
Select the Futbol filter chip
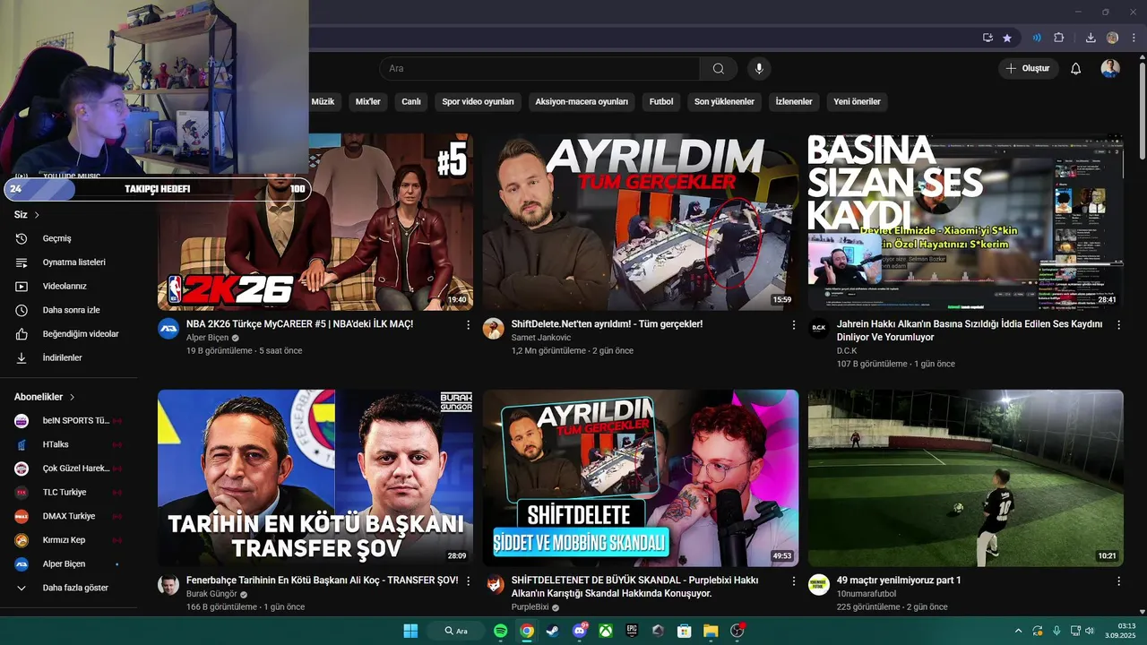[x=661, y=102]
